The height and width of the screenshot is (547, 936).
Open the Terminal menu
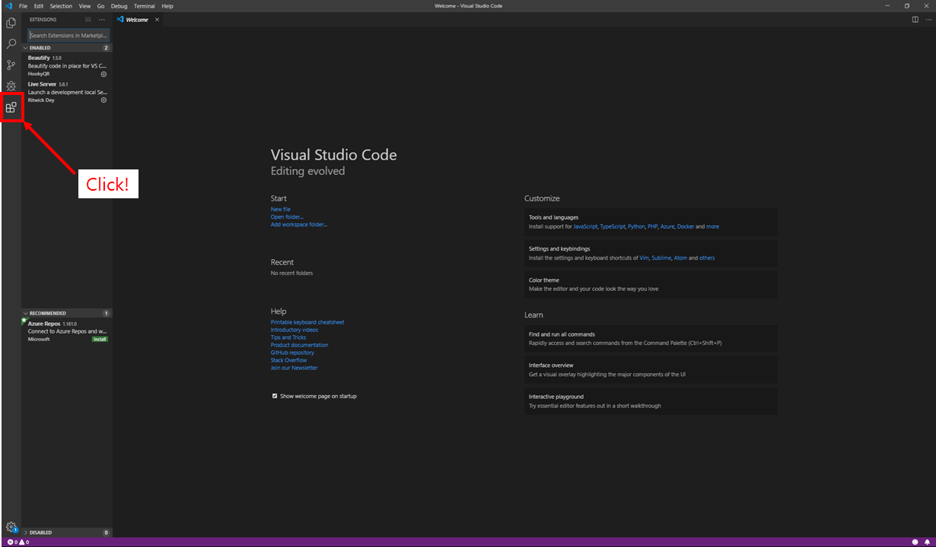(145, 6)
